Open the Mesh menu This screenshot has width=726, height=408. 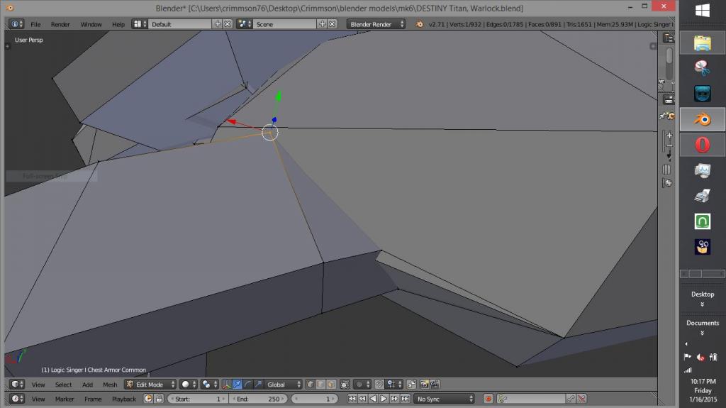[x=110, y=385]
